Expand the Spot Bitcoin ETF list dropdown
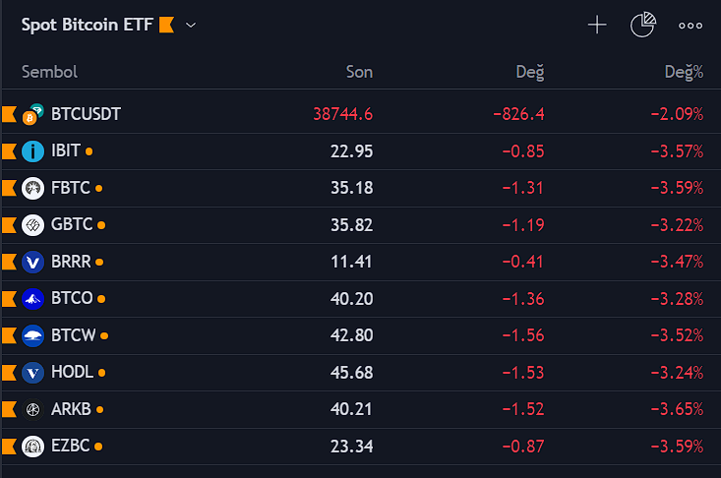 click(x=191, y=26)
